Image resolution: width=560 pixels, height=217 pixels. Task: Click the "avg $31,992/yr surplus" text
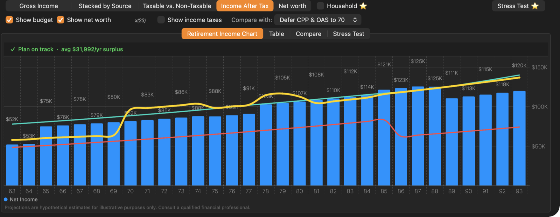tap(92, 49)
